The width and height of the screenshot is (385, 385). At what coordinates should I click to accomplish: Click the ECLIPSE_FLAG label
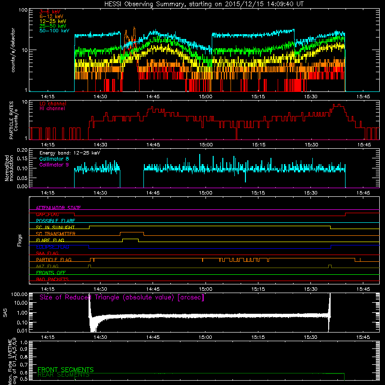click(x=52, y=247)
